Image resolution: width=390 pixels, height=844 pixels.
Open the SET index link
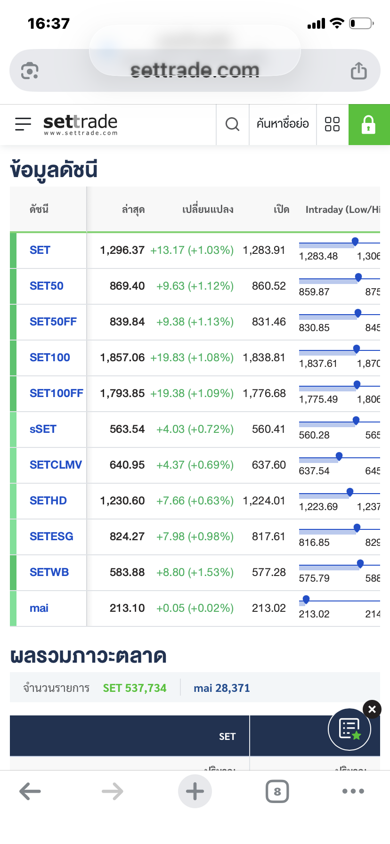(x=40, y=250)
